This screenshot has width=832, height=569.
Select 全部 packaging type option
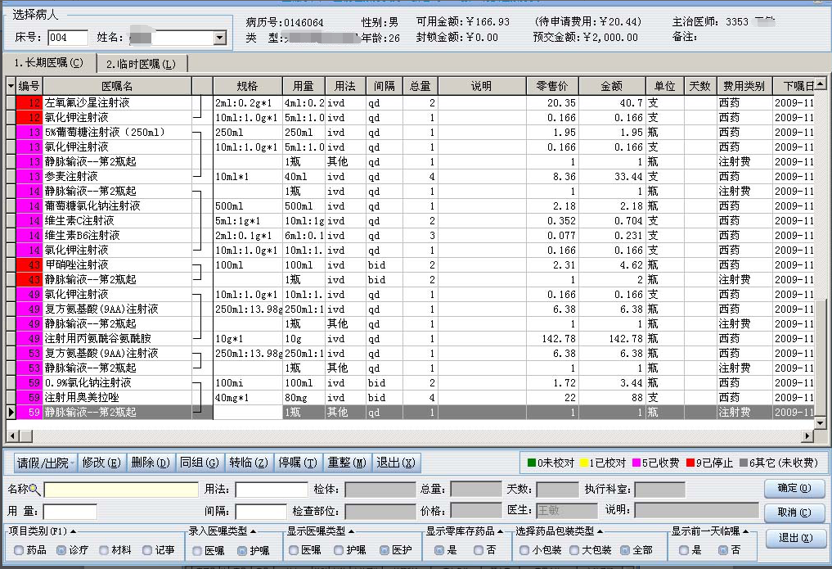click(624, 550)
